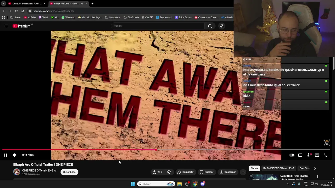This screenshot has width=335, height=188.
Task: Open the WhatsApp bookmark
Action: [68, 17]
